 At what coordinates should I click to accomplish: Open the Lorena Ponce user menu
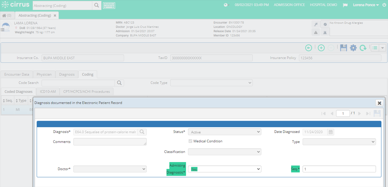coord(366,5)
